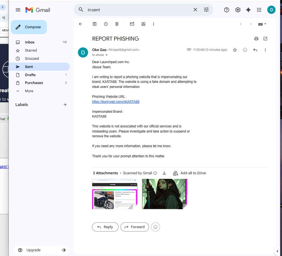282x256 pixels.
Task: Star the REPORT PHISHING message
Action: (x=235, y=50)
